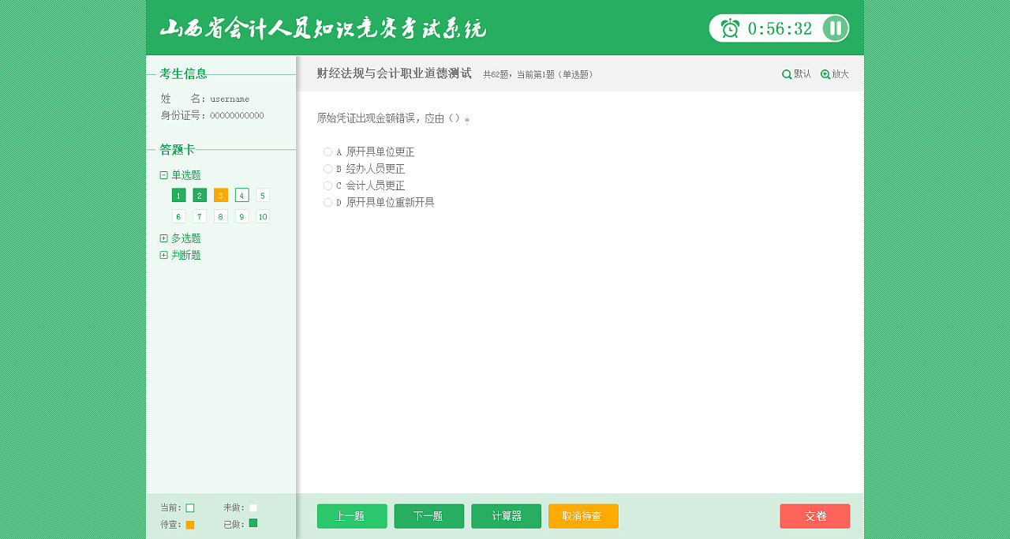Click the 当前 legend swatch
This screenshot has height=539, width=1010.
[x=190, y=508]
